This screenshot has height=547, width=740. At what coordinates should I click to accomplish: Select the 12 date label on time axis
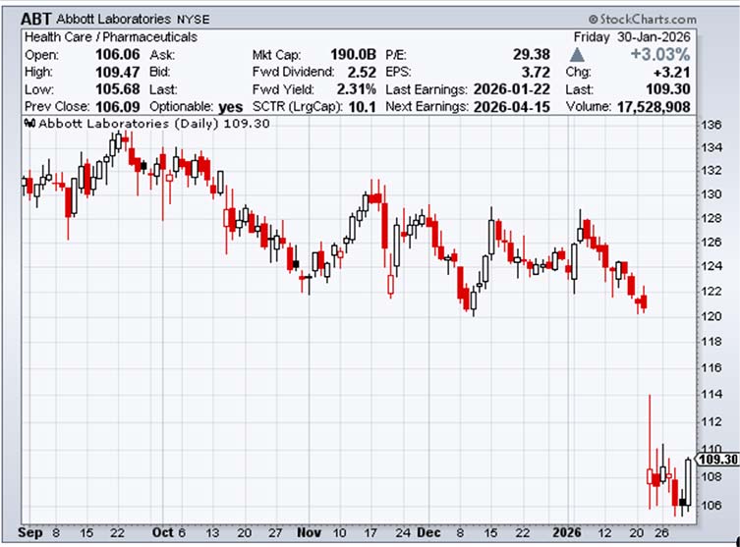point(604,533)
